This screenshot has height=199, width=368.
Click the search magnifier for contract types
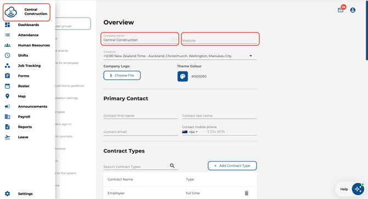pyautogui.click(x=172, y=165)
